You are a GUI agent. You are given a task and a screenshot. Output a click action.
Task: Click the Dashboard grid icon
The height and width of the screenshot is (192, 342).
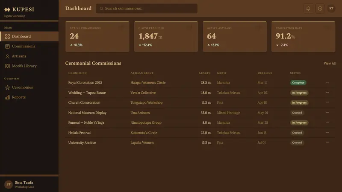[7, 36]
